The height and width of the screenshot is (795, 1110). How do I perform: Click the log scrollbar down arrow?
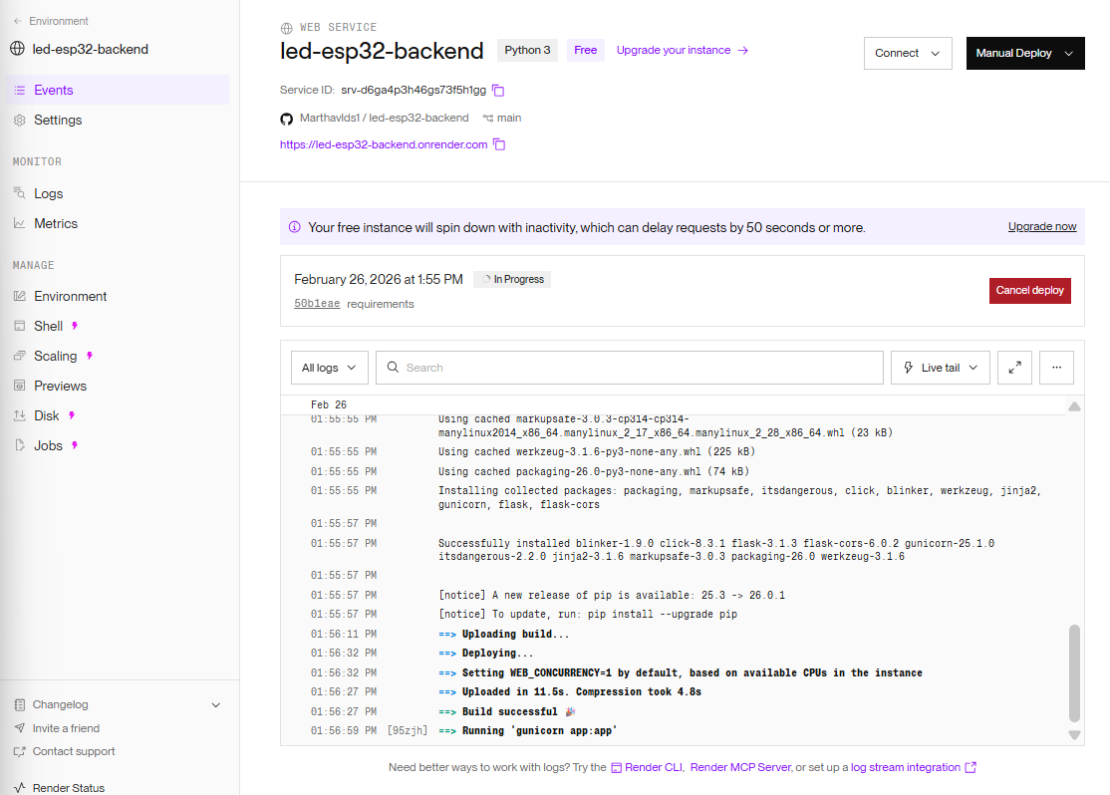click(1074, 735)
